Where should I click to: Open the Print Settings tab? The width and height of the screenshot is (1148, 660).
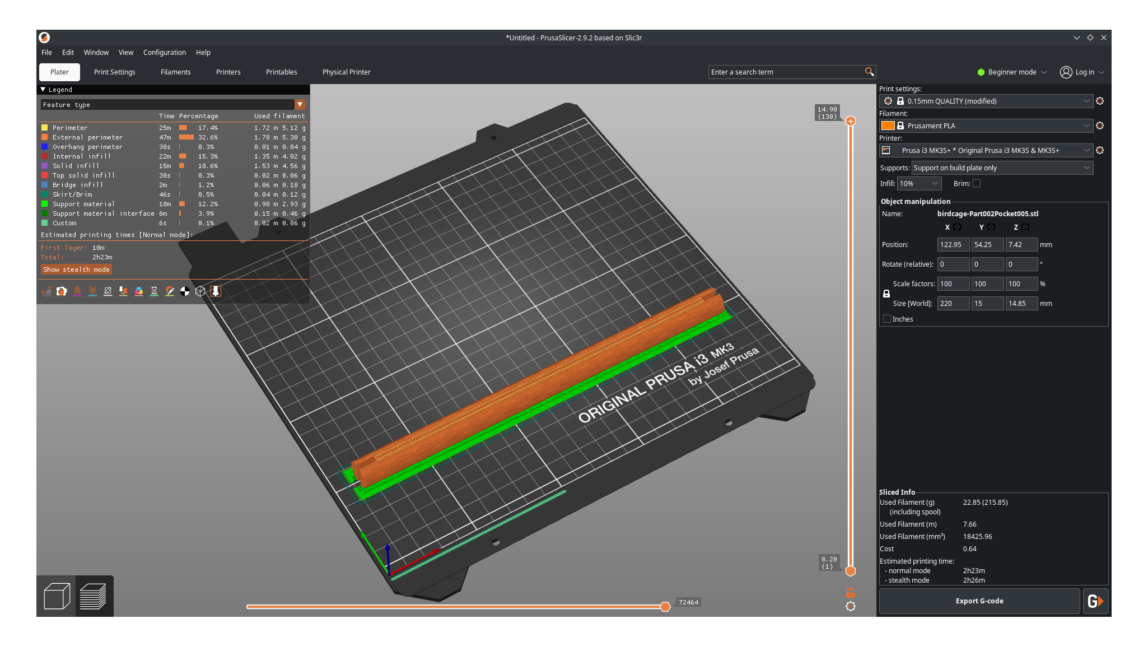pos(115,72)
